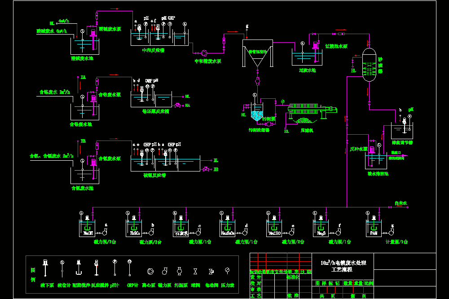
Task: Select the 离心泵 centrifugal pump legend symbol
Action: click(x=150, y=271)
